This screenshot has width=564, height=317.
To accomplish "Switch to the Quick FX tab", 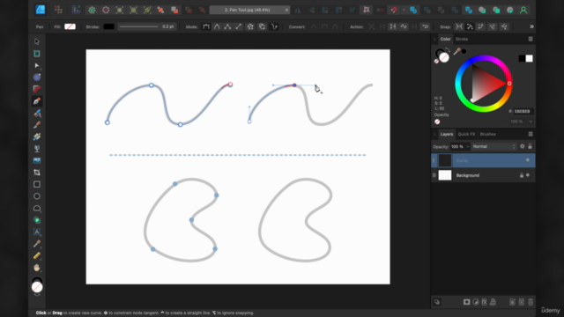I will [466, 134].
